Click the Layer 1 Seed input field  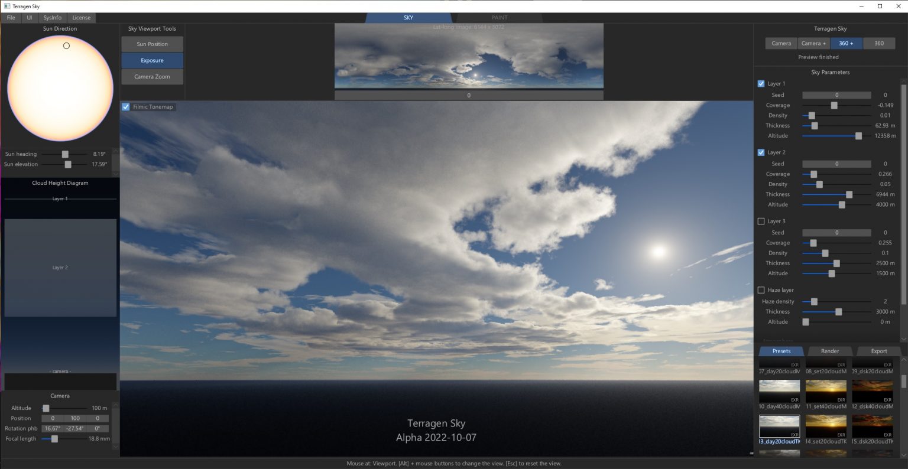(836, 95)
